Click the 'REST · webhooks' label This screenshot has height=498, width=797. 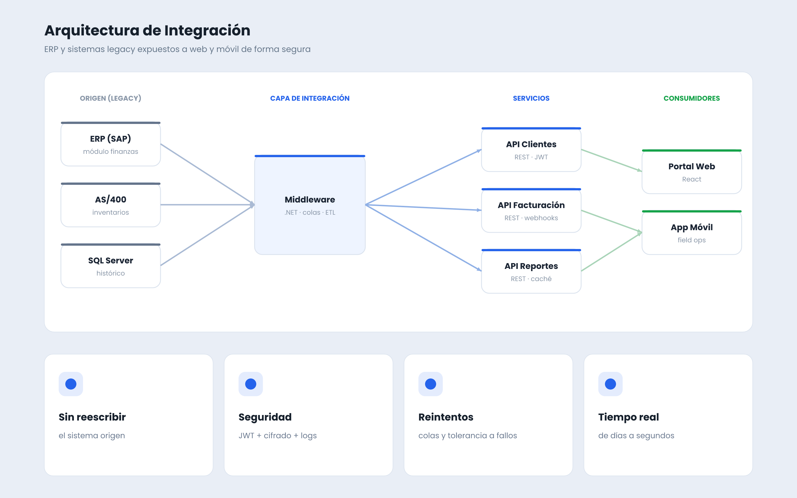[x=531, y=218]
